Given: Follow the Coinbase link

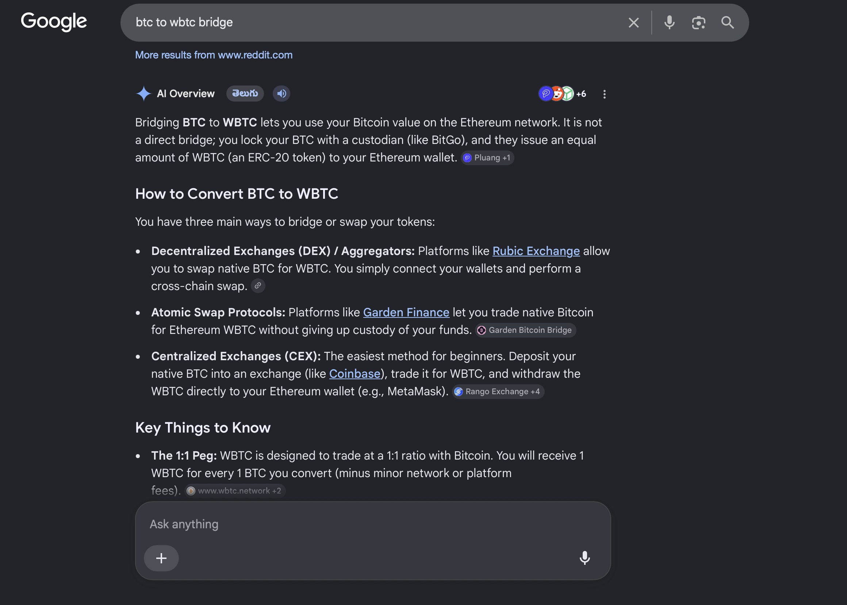Looking at the screenshot, I should coord(354,374).
